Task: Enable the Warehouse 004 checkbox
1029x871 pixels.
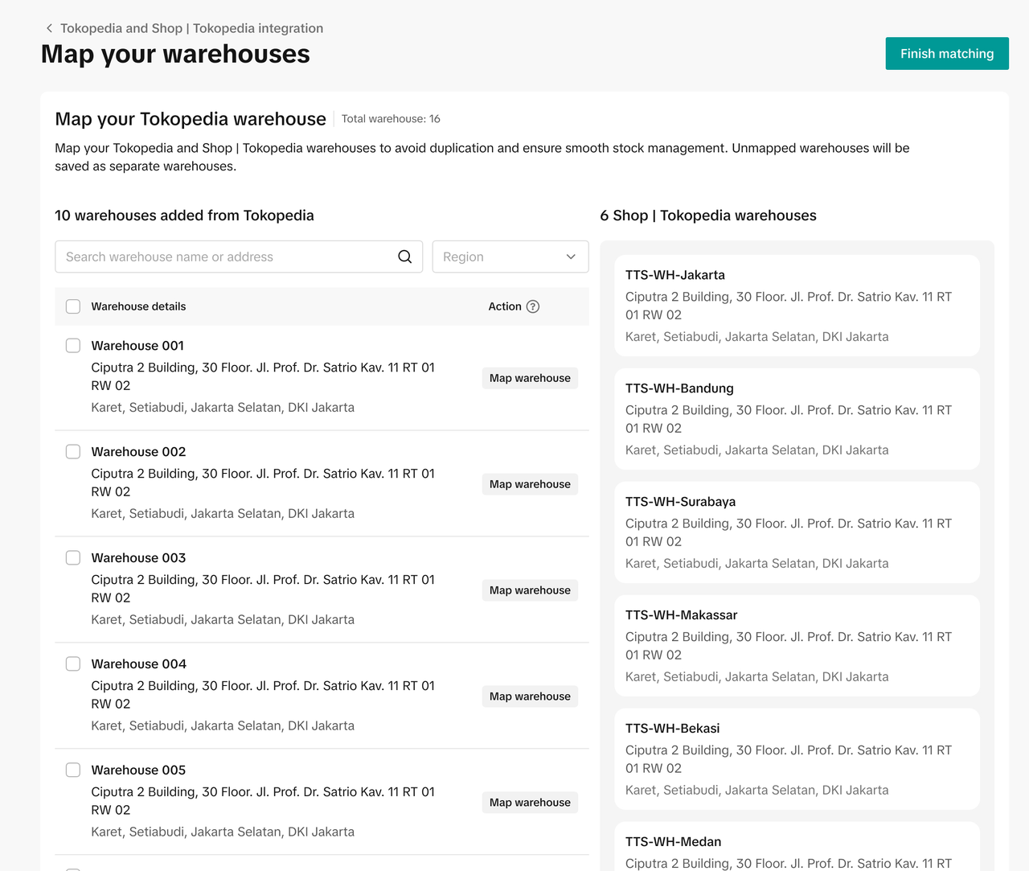Action: click(x=73, y=664)
